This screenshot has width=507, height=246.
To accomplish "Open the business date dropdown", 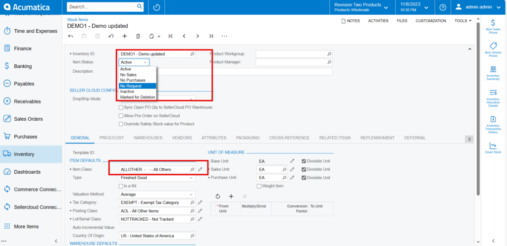I will pos(414,7).
